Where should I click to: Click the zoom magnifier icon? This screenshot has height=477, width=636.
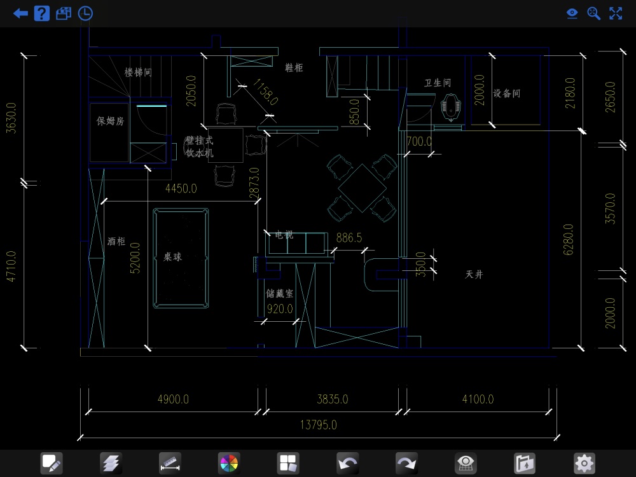coord(594,13)
